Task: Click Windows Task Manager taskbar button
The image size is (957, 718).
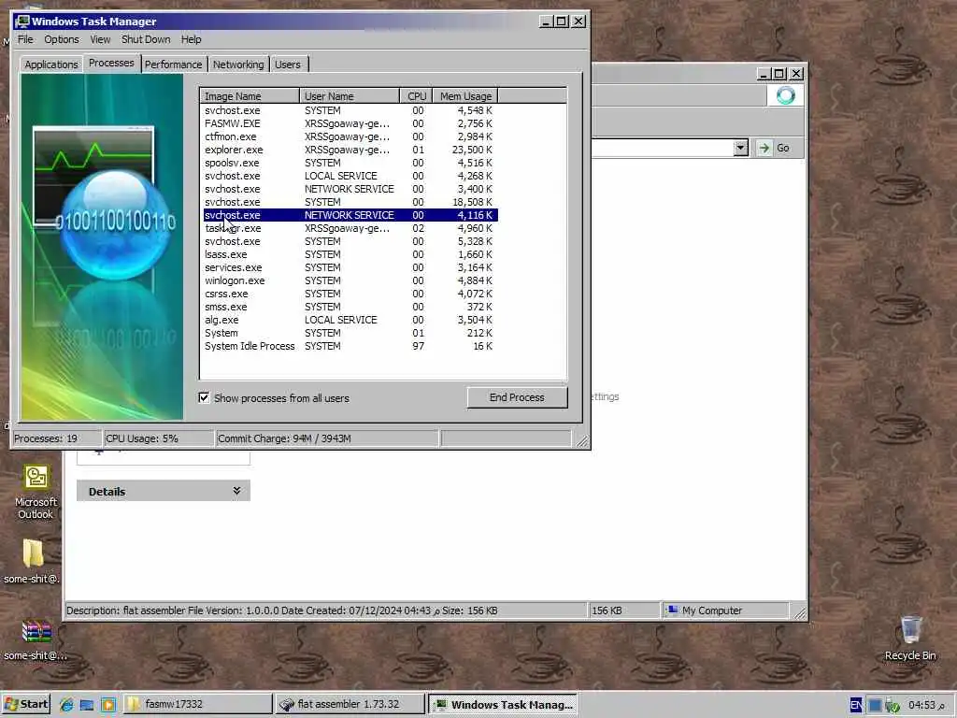Action: pos(502,704)
